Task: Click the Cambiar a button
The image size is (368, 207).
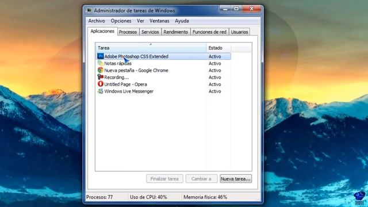Action: [201, 179]
